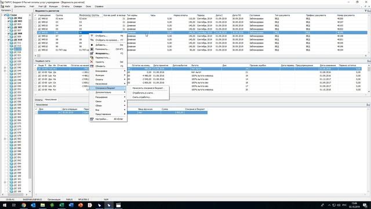
Task: Expand the Представления submenu arrow
Action: point(125,114)
